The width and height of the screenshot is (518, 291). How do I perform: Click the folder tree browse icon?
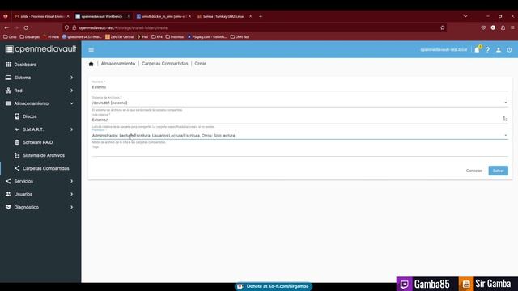(505, 119)
